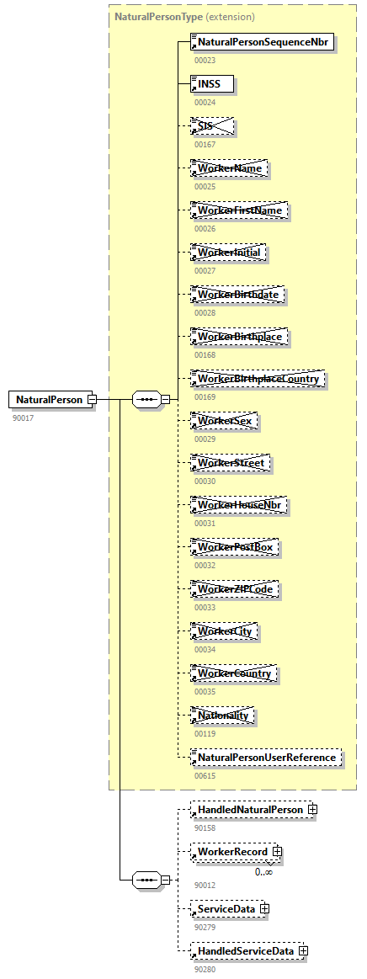367x979 pixels.
Task: Click the upper sequence compositor octagon icon
Action: click(147, 399)
